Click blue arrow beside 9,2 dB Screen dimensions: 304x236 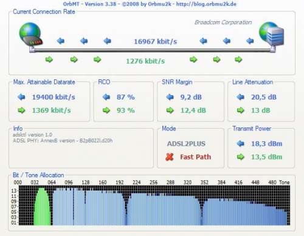click(170, 97)
